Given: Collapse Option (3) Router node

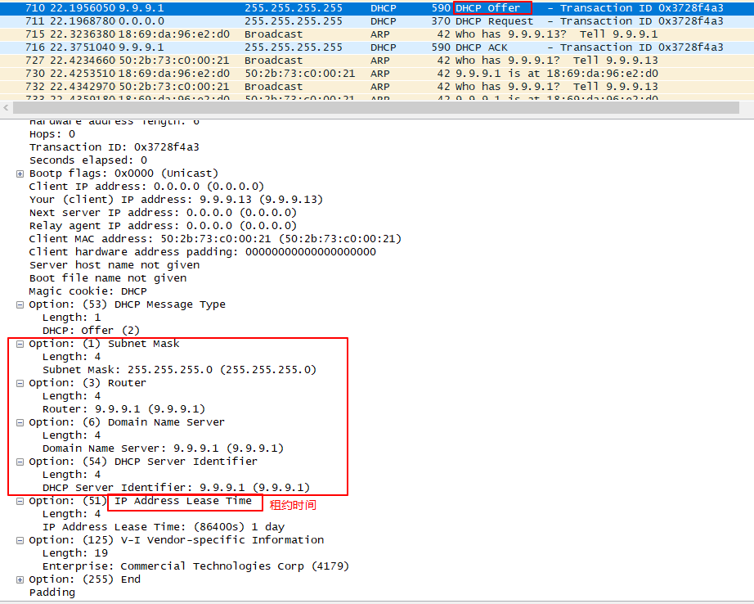Looking at the screenshot, I should [20, 384].
